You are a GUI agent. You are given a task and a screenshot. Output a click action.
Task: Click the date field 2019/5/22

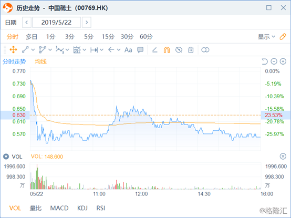point(57,23)
